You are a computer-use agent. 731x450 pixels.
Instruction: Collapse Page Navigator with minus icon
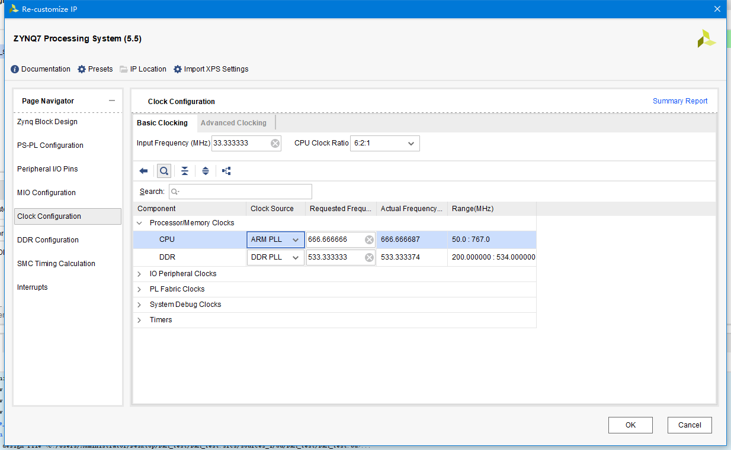112,101
